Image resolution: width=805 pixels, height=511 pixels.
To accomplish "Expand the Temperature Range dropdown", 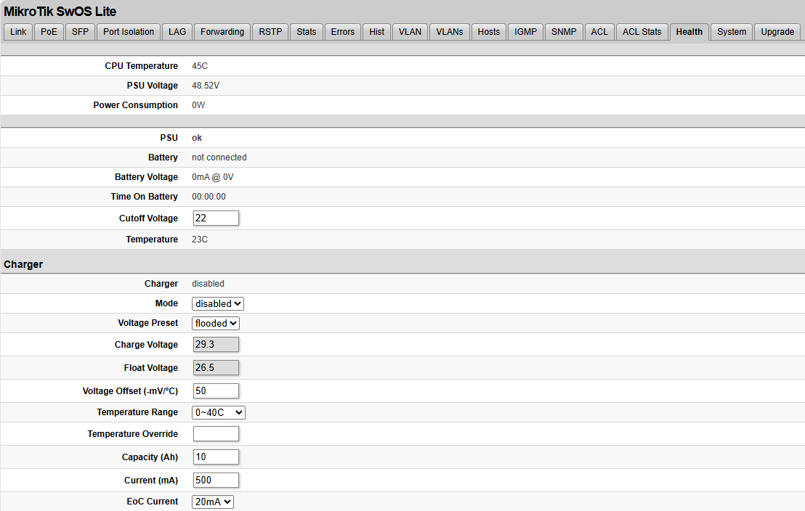I will tap(219, 412).
